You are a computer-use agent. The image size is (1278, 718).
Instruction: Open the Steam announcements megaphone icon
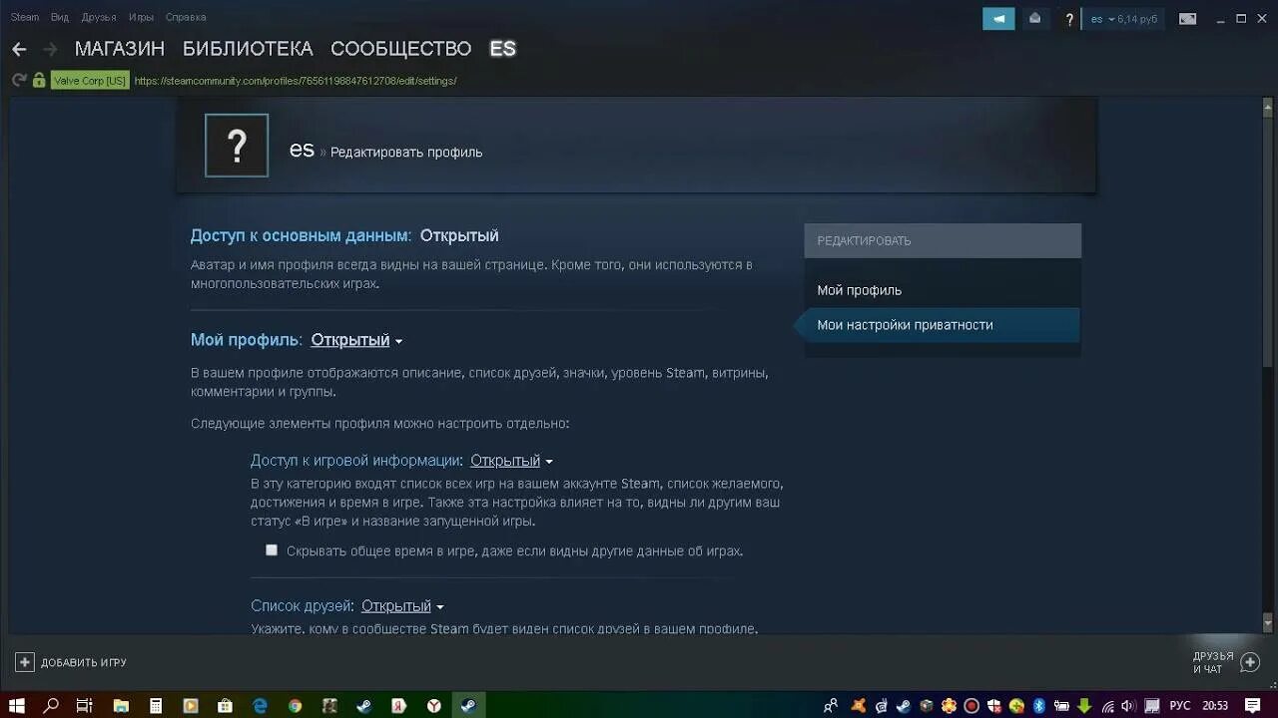click(x=998, y=18)
